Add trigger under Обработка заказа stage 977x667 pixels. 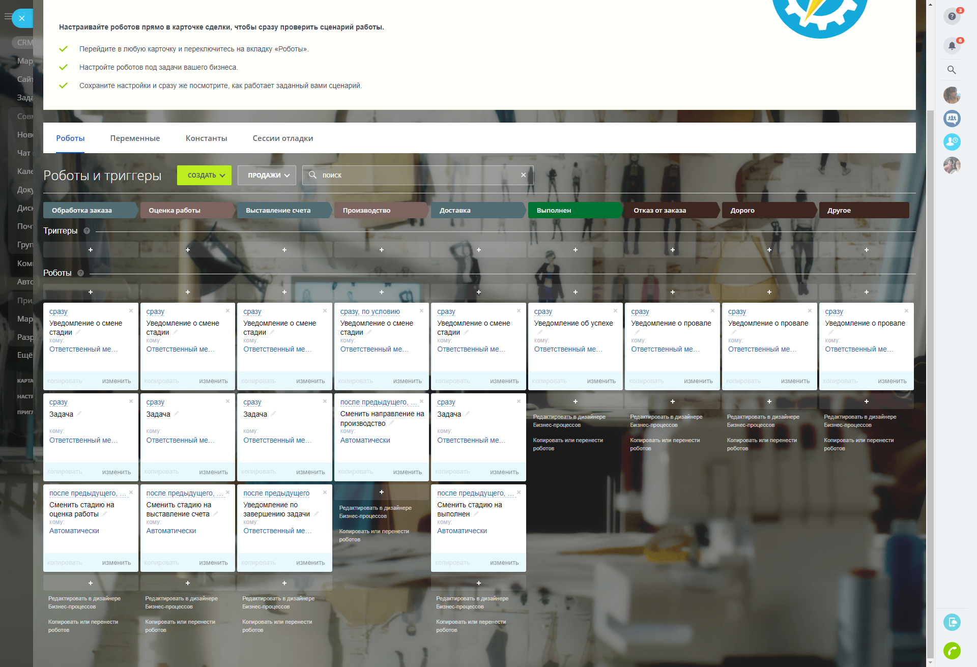coord(91,250)
